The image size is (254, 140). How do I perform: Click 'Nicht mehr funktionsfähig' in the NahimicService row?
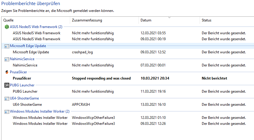pyautogui.click(x=93, y=65)
